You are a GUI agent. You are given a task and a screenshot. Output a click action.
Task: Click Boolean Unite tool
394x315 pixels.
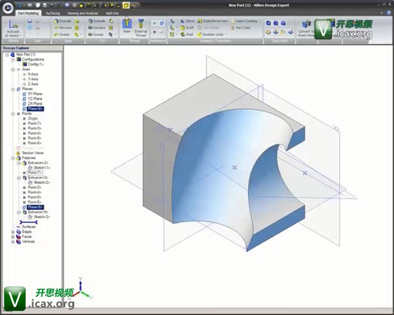click(x=211, y=34)
